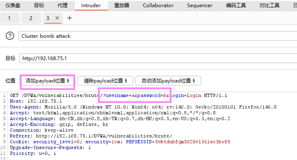This screenshot has height=160, width=297.
Task: Click the Accept-Encoding header line
Action: click(59, 124)
